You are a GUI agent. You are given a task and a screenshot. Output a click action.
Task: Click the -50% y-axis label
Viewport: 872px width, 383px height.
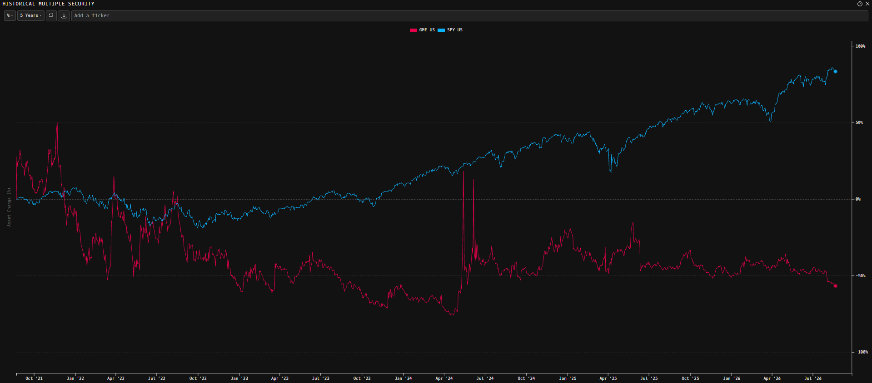coord(861,276)
